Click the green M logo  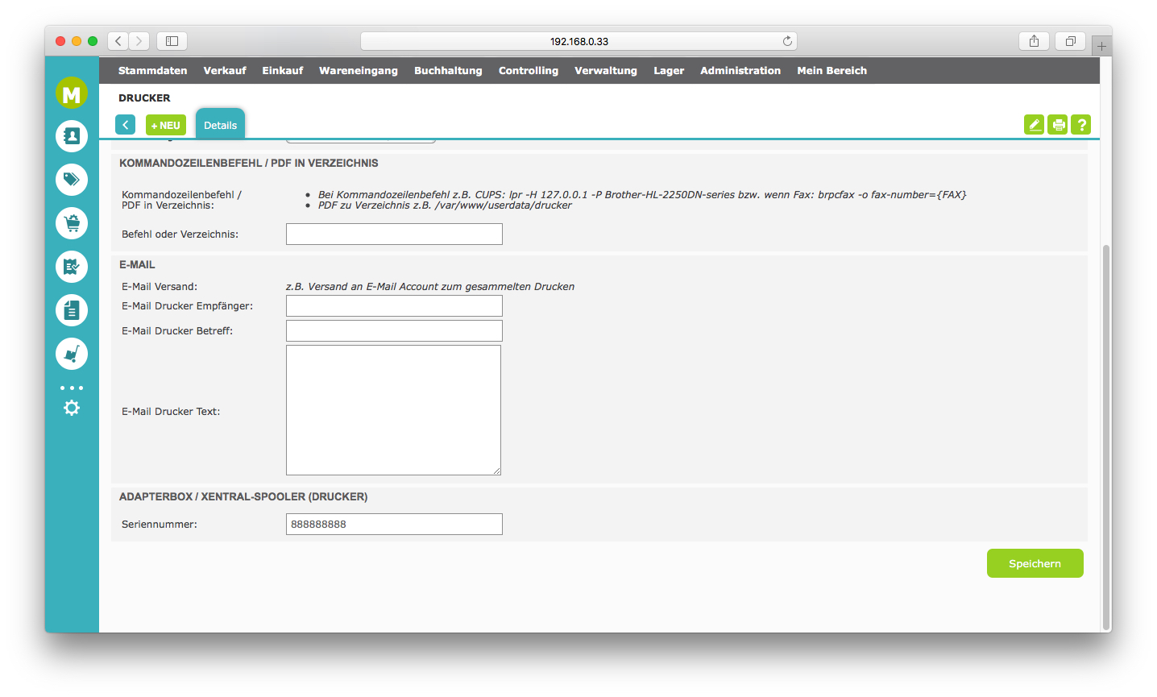(72, 94)
